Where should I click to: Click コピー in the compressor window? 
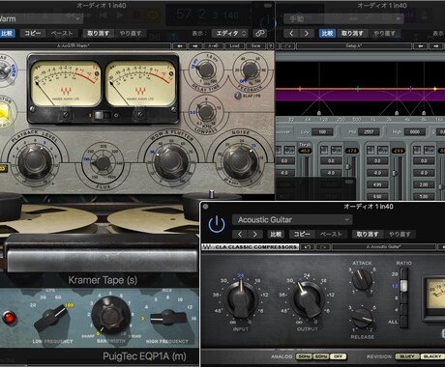(x=302, y=234)
